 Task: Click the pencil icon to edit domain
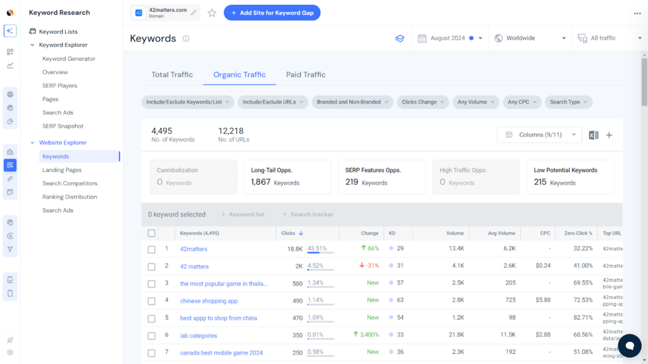[x=194, y=13]
